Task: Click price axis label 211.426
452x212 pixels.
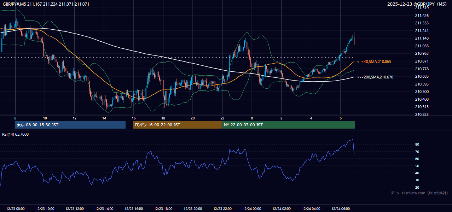Action: pos(422,16)
